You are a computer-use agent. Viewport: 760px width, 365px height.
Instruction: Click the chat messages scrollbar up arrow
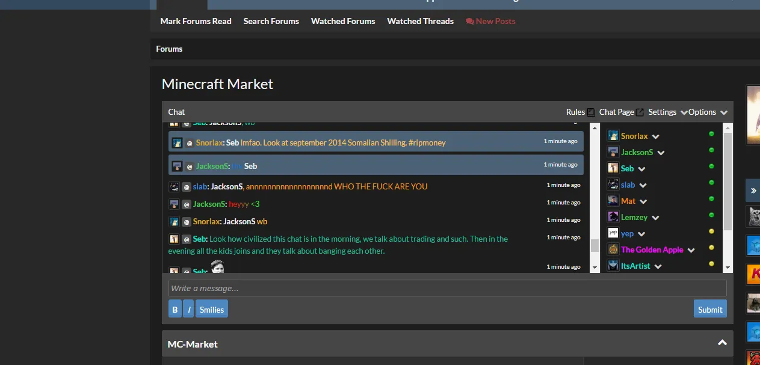pyautogui.click(x=595, y=127)
